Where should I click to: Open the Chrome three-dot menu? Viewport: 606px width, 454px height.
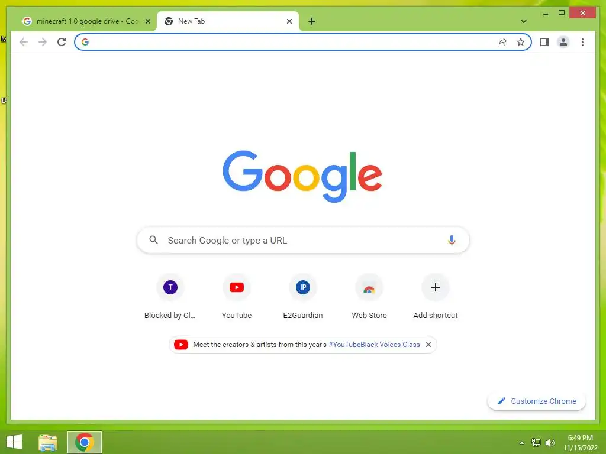coord(582,42)
